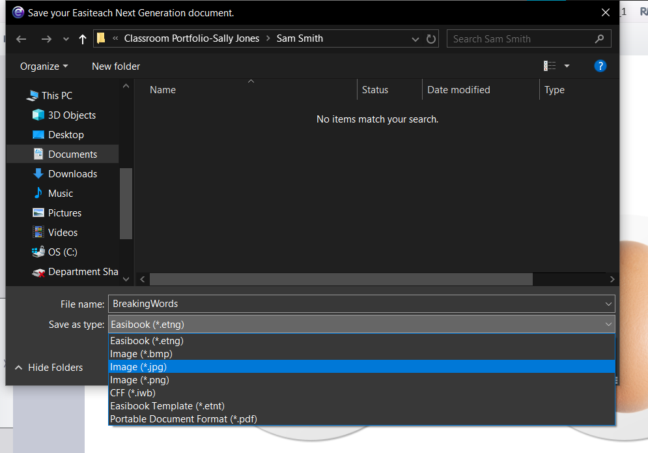Viewport: 648px width, 453px height.
Task: Click the Music note icon
Action: click(38, 193)
